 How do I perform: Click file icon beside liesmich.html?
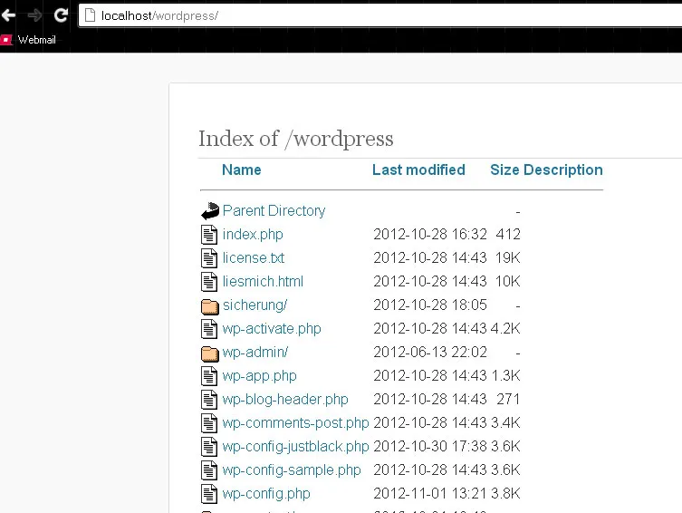point(209,282)
